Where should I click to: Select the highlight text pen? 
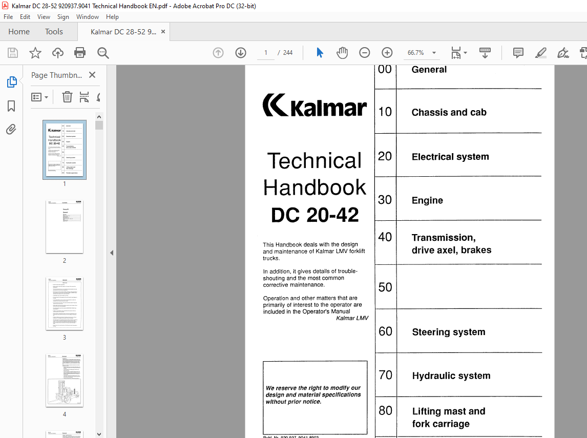click(x=540, y=53)
